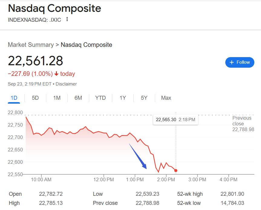Click the red down-arrow beside today
Screen dimensions: 261x210
[56, 74]
